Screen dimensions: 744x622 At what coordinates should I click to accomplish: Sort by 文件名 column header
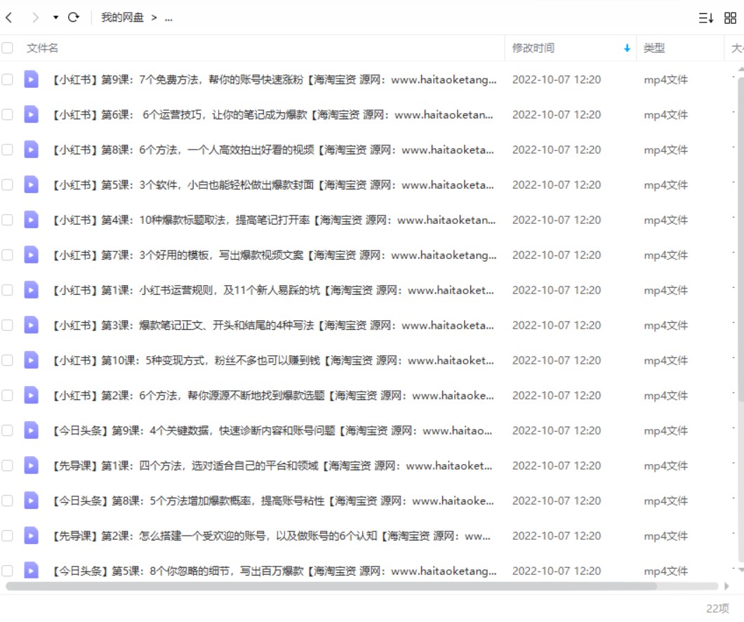(42, 48)
